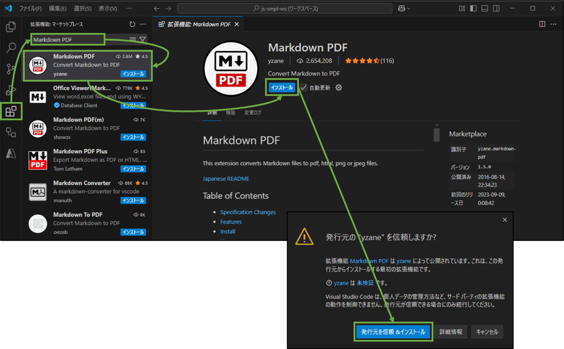
Task: Open the Copilot icon in title bar
Action: (402, 8)
